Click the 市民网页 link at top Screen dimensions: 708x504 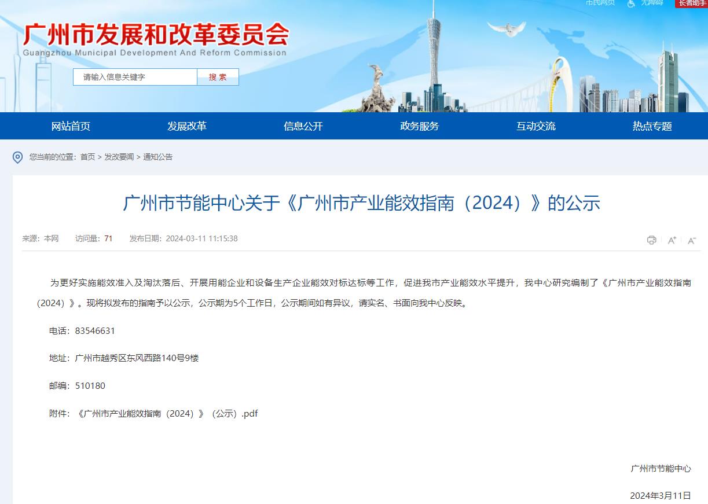tap(600, 3)
